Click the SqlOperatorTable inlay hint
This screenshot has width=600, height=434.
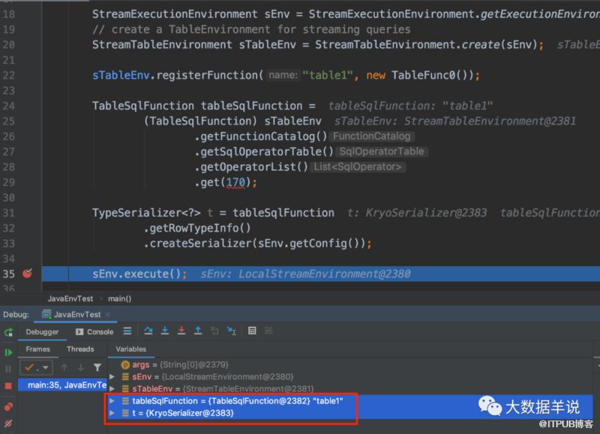point(382,152)
